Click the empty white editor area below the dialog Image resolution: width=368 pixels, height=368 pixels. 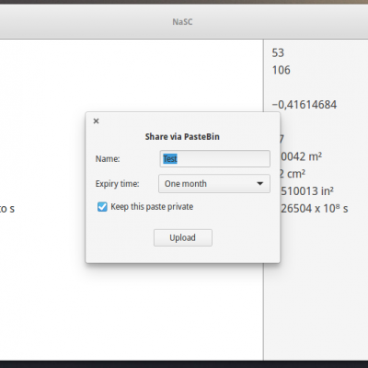tap(132, 310)
